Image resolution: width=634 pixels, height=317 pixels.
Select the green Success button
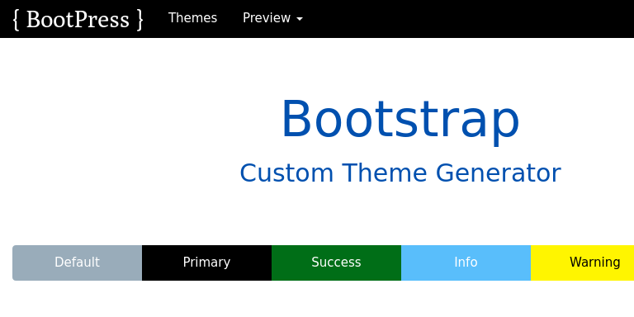[x=337, y=263]
